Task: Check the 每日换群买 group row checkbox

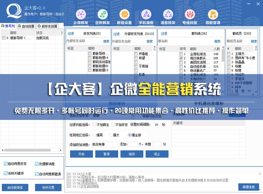Action: 181,58
